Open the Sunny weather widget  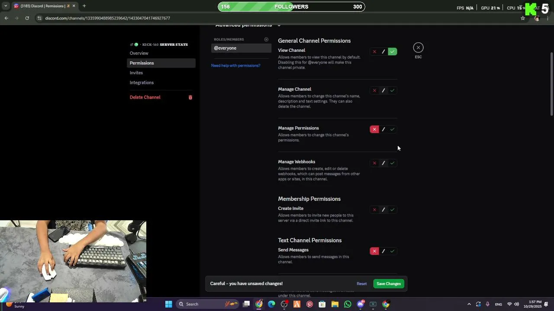(x=14, y=304)
